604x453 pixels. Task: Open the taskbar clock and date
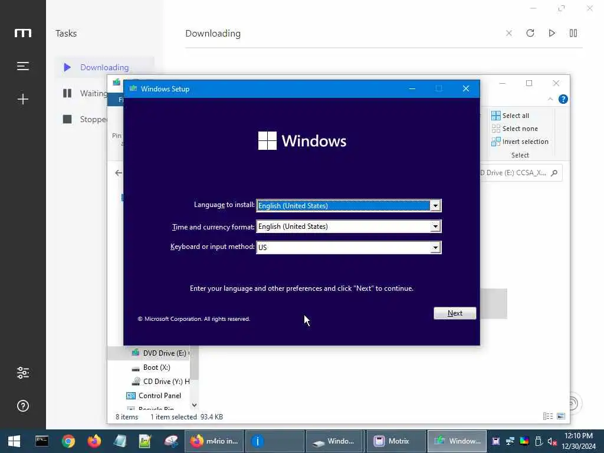[579, 441]
